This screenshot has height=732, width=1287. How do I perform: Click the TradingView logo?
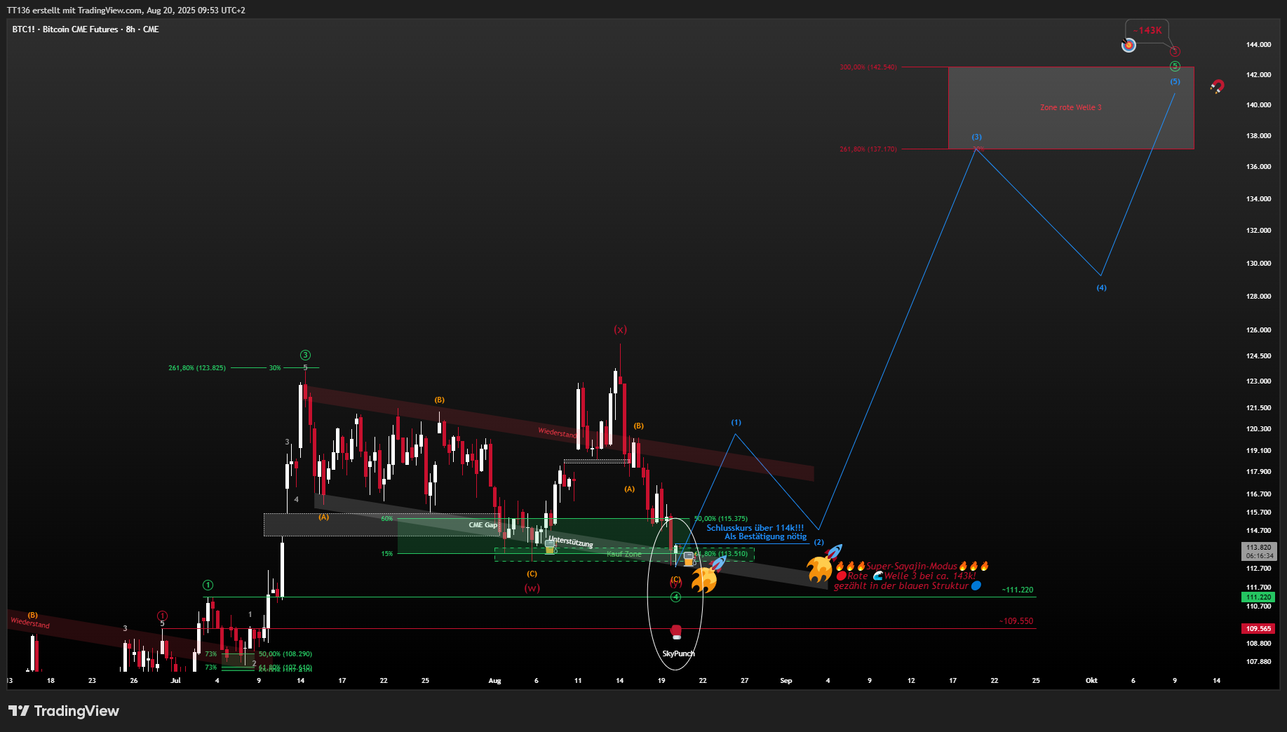(64, 711)
